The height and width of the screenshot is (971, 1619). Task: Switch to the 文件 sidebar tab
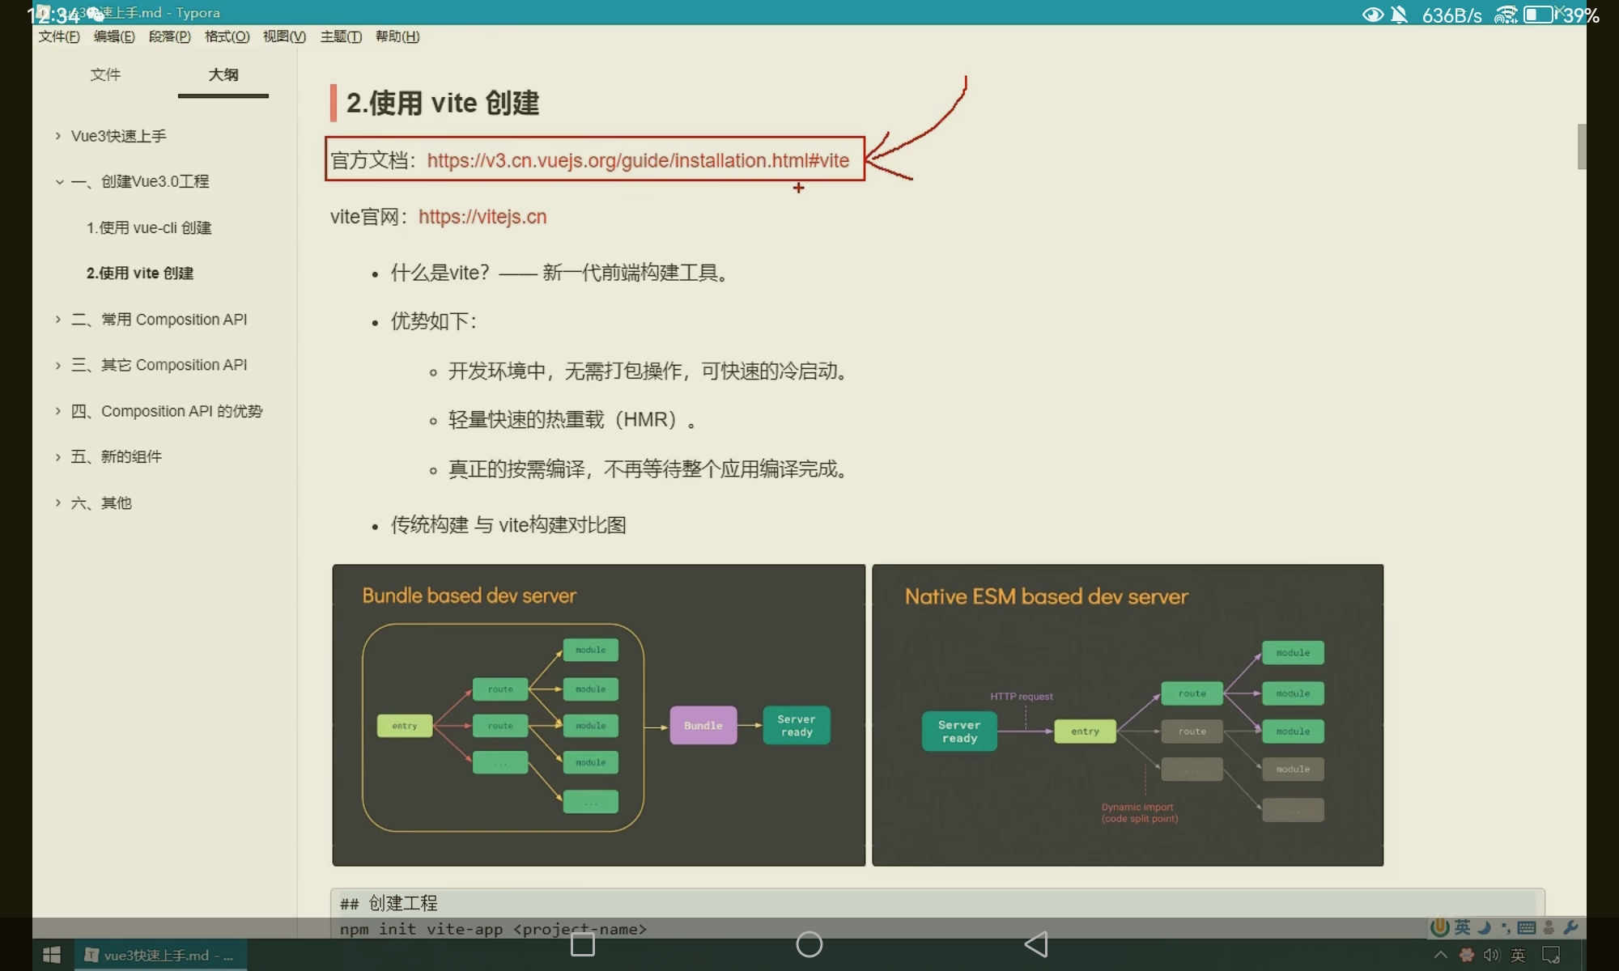click(105, 74)
